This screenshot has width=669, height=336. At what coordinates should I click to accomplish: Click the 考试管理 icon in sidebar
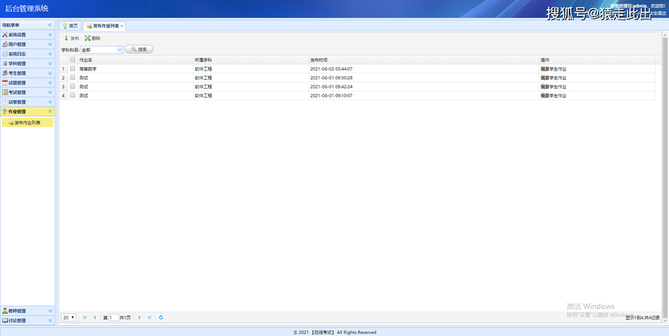(5, 93)
